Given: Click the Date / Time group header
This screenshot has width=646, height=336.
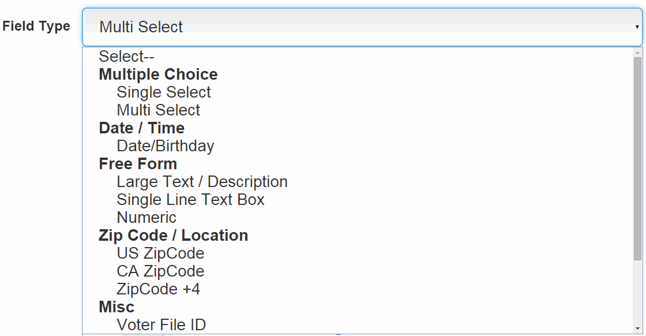Looking at the screenshot, I should click(x=141, y=128).
